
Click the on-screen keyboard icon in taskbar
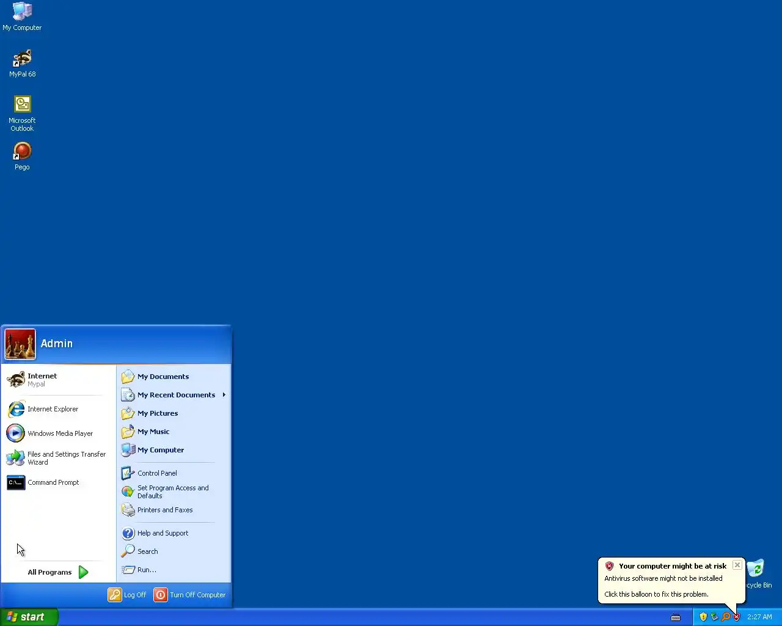pyautogui.click(x=676, y=617)
